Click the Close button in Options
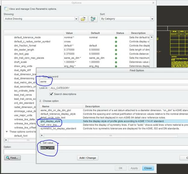Image resolution: width=188 pixels, height=174 pixels. (x=148, y=168)
